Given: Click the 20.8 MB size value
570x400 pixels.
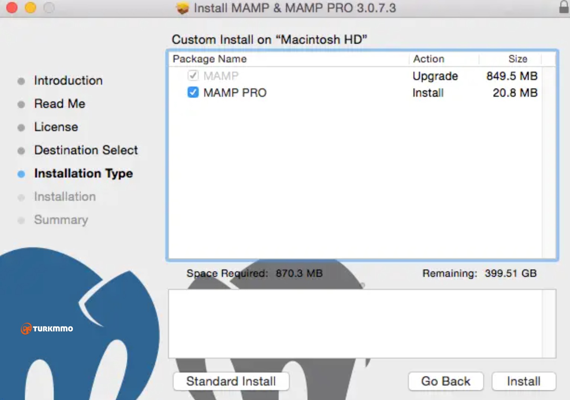Looking at the screenshot, I should 515,92.
